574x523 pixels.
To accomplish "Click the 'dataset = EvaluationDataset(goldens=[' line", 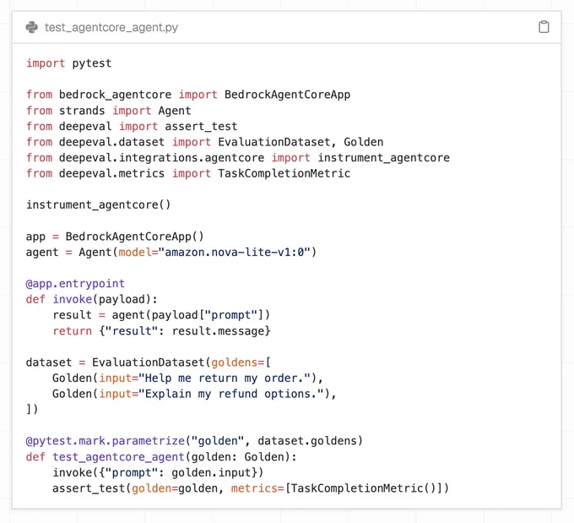I will point(149,362).
